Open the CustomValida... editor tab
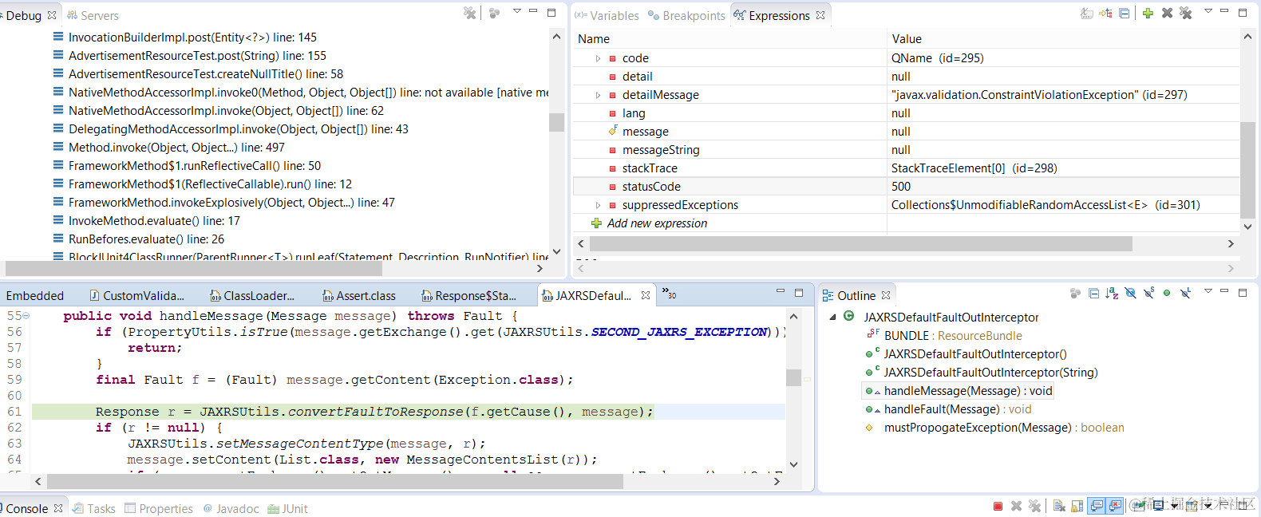The width and height of the screenshot is (1261, 517). (136, 295)
